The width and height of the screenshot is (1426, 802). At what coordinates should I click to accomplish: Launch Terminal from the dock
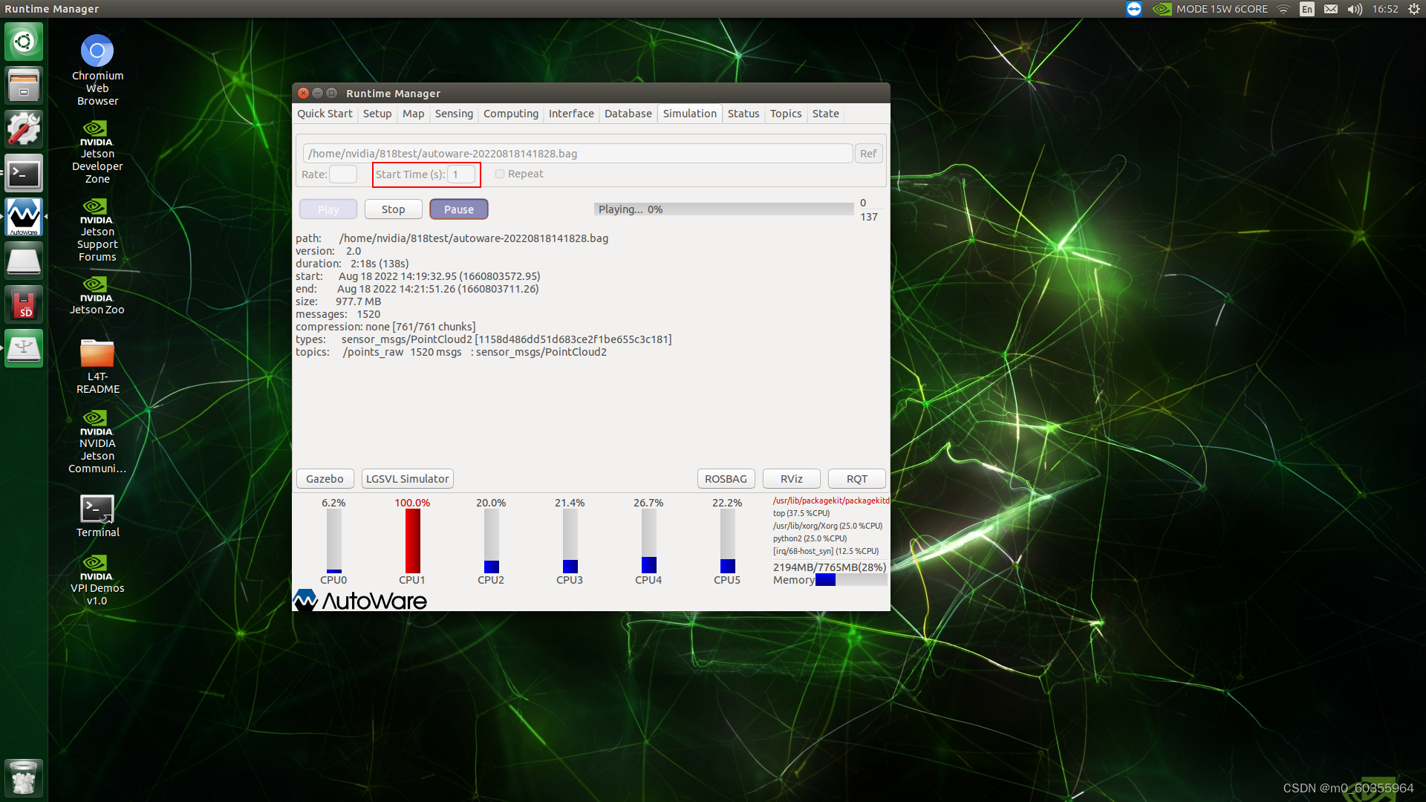pyautogui.click(x=24, y=174)
